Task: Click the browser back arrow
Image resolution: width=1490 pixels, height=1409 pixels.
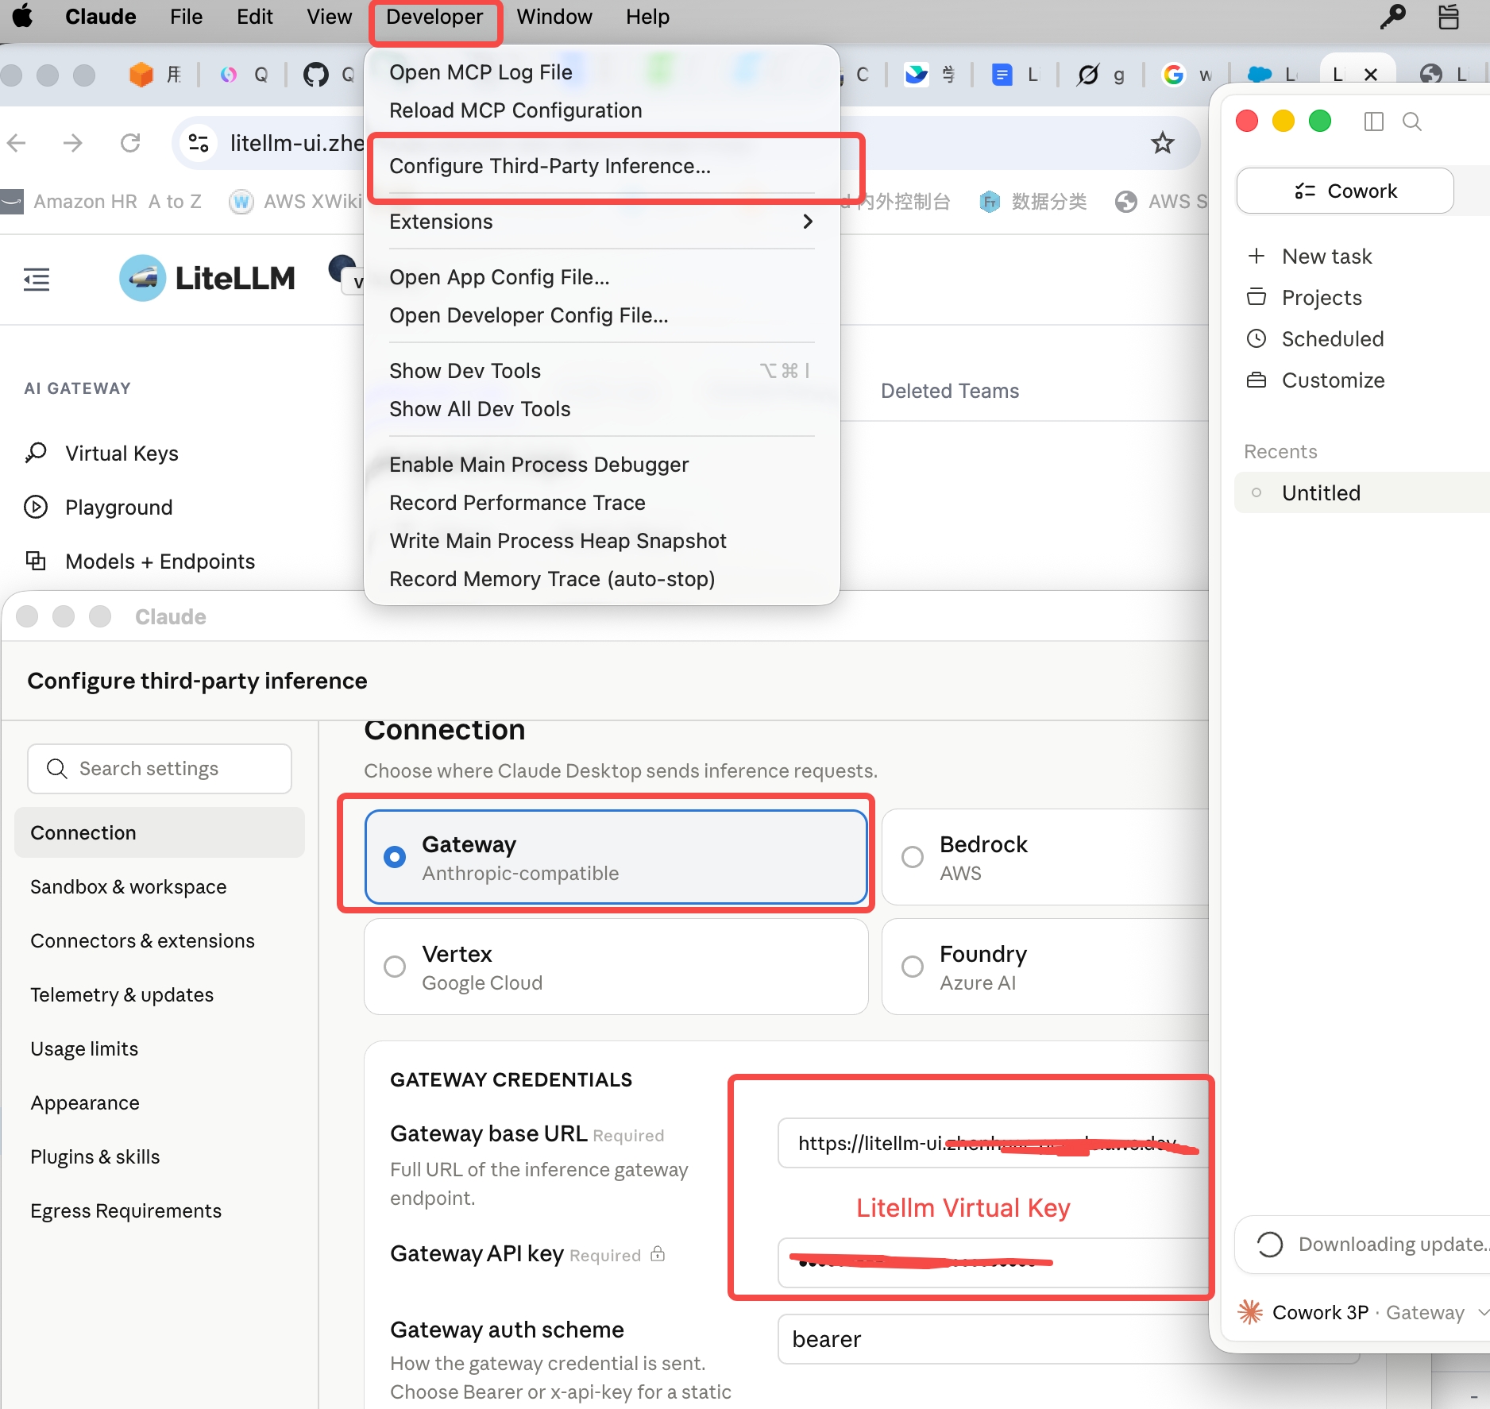Action: [17, 143]
